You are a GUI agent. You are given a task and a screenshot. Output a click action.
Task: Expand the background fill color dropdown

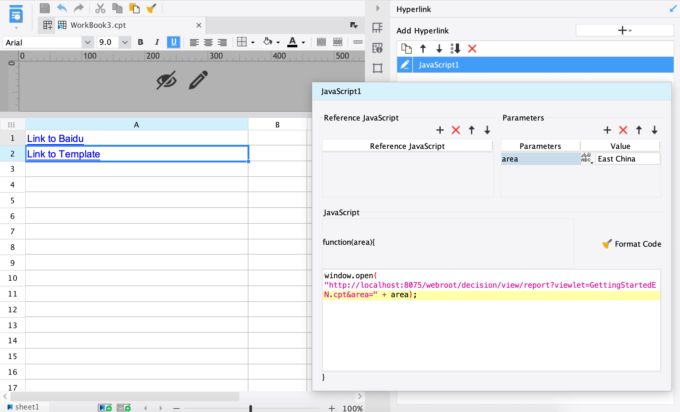[278, 42]
